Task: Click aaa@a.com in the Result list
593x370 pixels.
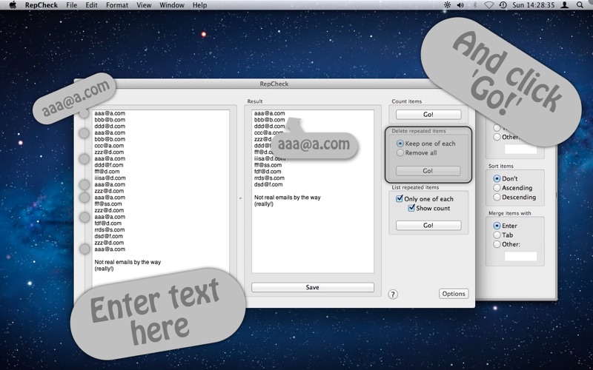Action: coord(270,113)
